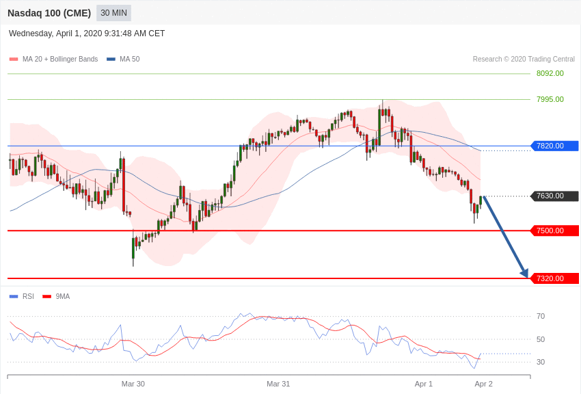Click the 7995.00 resistance level label
The height and width of the screenshot is (394, 581).
pyautogui.click(x=550, y=99)
